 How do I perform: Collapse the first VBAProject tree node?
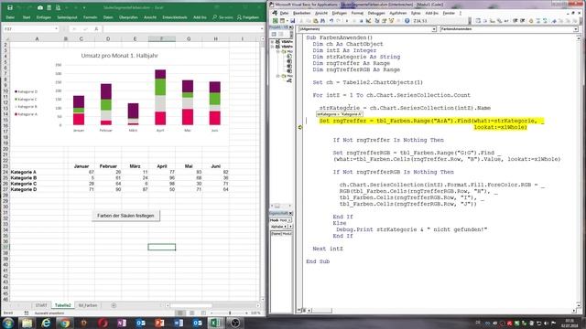pos(273,42)
